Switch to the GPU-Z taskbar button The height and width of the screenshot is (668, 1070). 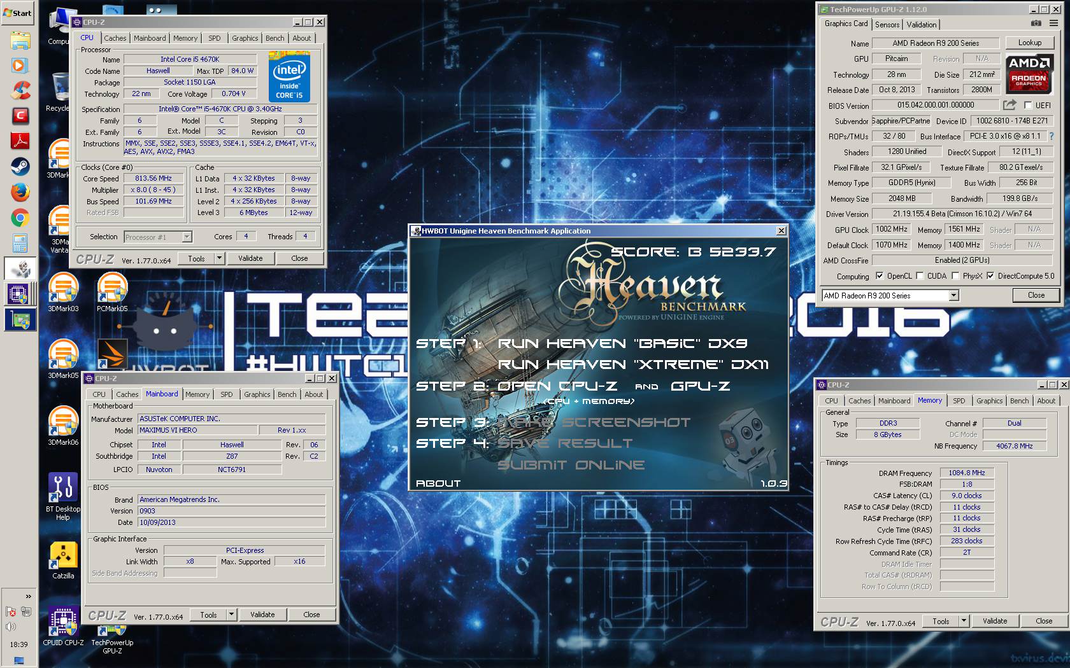20,319
